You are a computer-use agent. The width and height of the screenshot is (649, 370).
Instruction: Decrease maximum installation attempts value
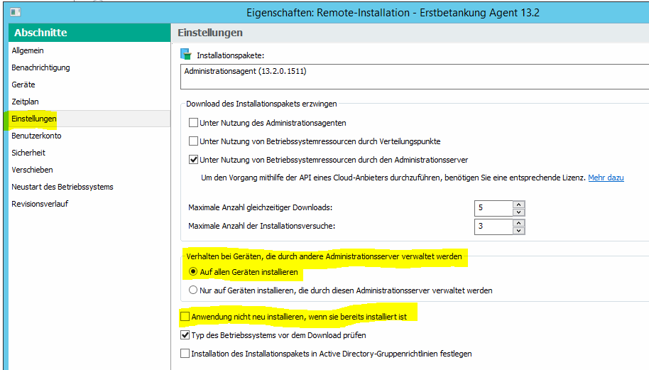[518, 231]
